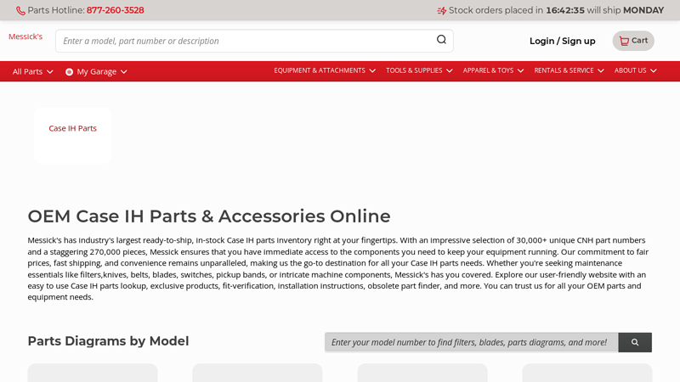680x382 pixels.
Task: Click the 16:42:35 countdown timer
Action: tap(565, 10)
